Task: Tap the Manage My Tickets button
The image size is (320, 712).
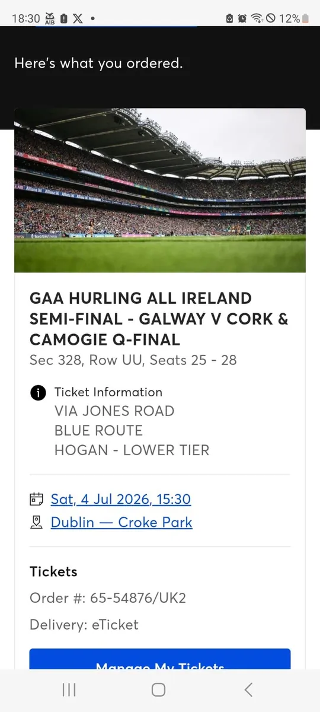Action: 160,659
